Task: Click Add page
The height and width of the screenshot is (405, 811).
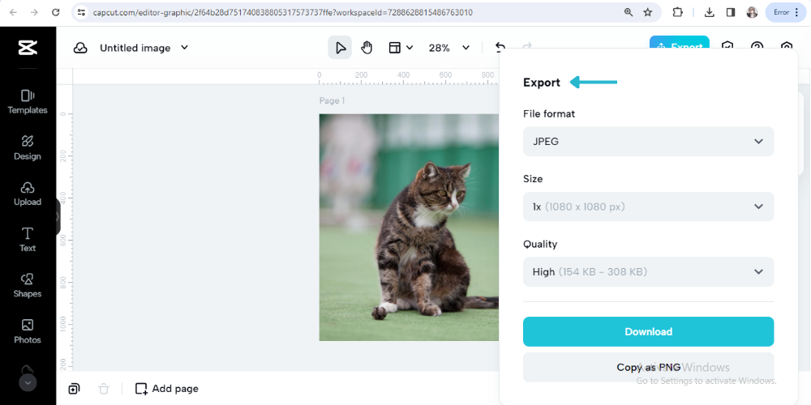Action: coord(166,389)
